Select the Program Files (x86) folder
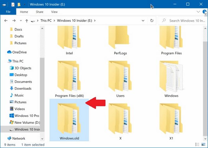This screenshot has width=208, height=148. (x=69, y=79)
